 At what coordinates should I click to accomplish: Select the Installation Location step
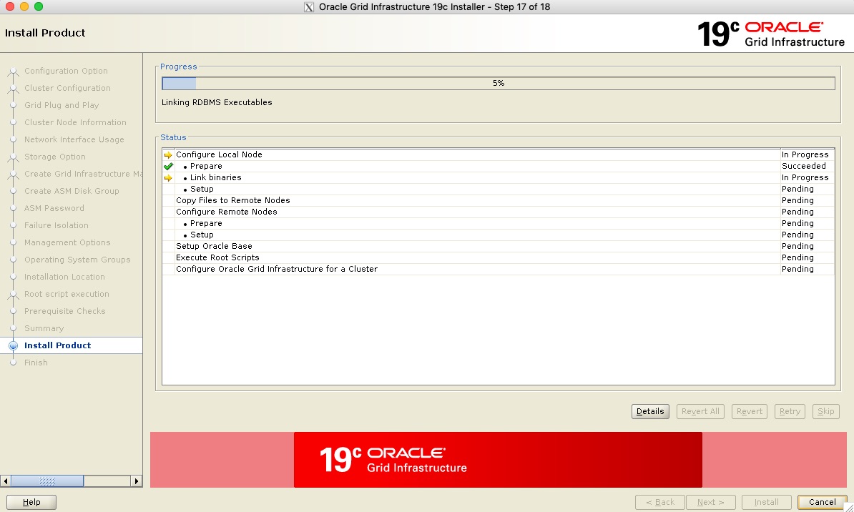click(x=64, y=277)
